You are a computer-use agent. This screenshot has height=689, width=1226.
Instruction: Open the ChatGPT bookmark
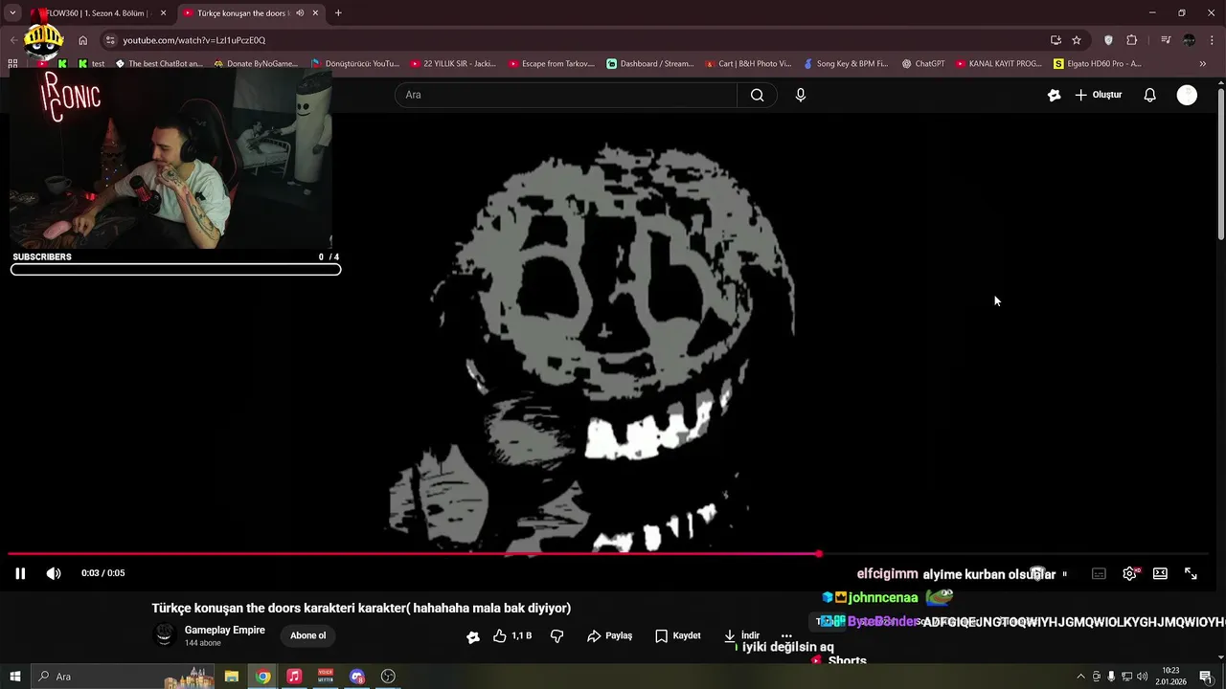(x=923, y=64)
